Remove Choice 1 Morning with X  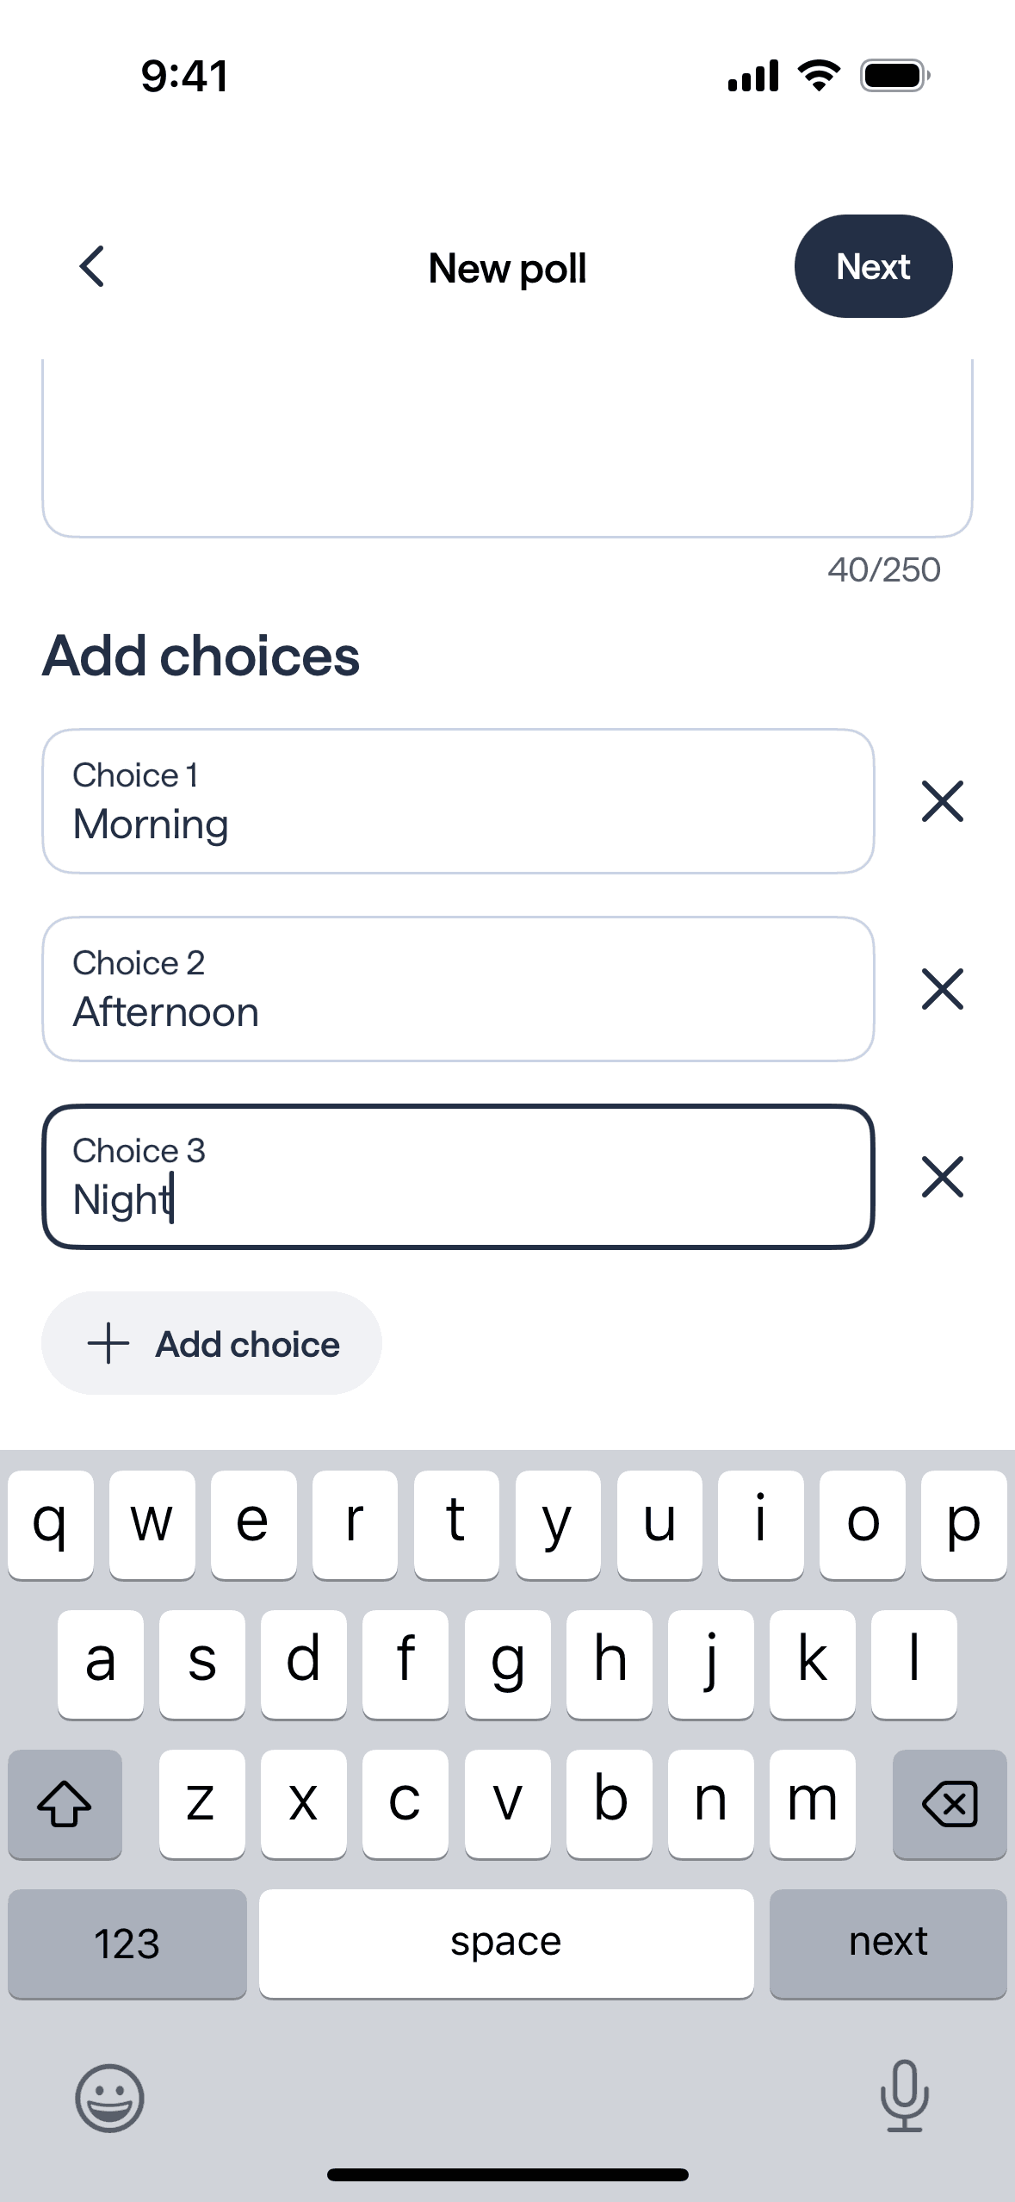942,801
